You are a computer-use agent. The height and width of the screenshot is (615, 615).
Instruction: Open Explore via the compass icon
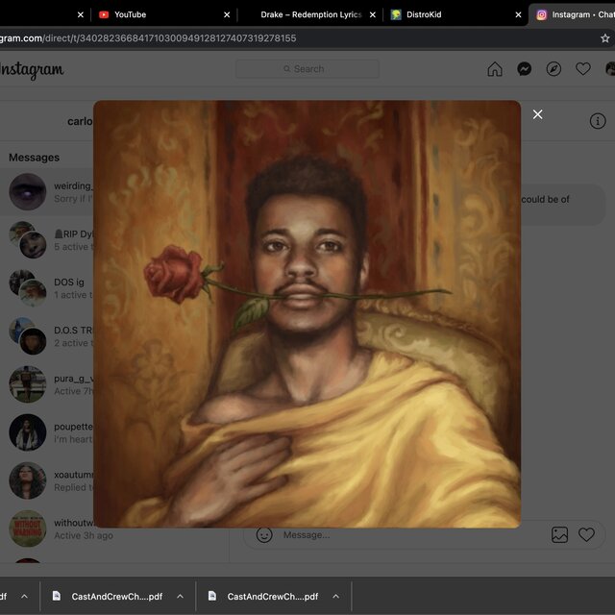click(x=553, y=69)
